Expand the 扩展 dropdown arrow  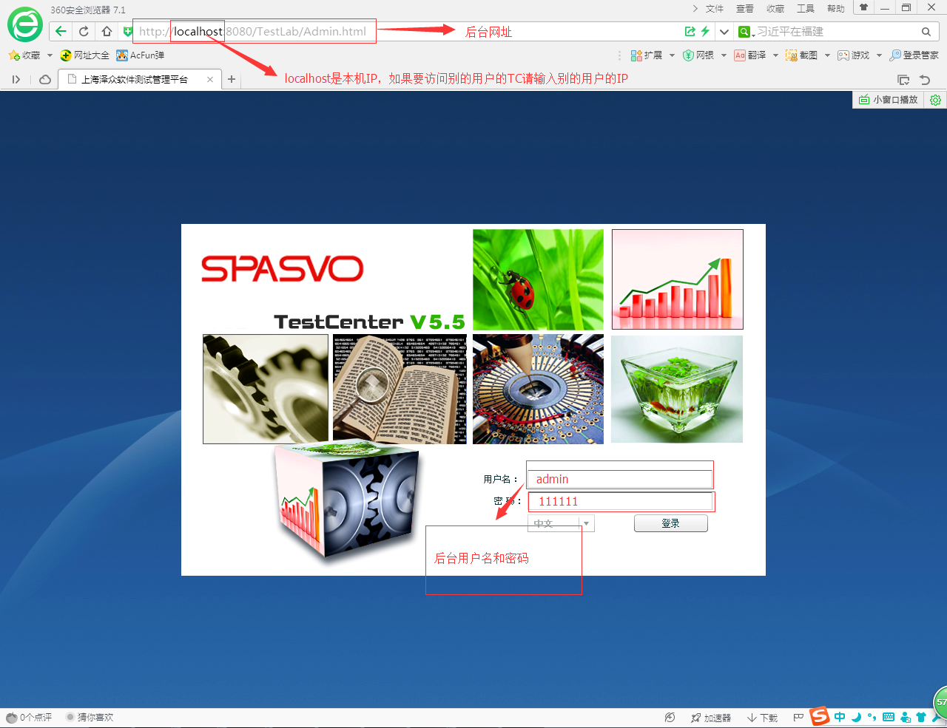672,55
